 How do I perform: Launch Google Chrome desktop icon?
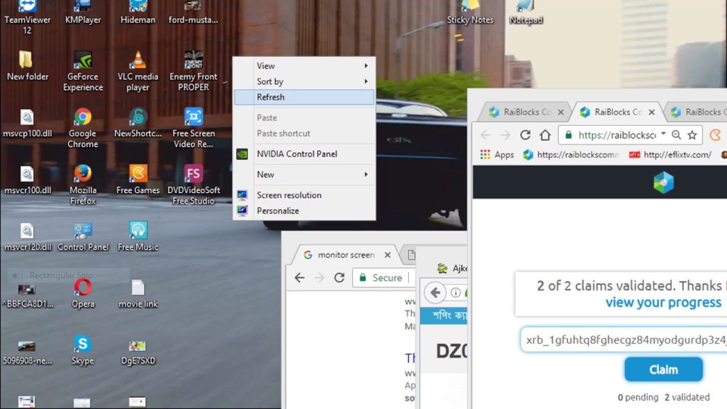tap(83, 128)
